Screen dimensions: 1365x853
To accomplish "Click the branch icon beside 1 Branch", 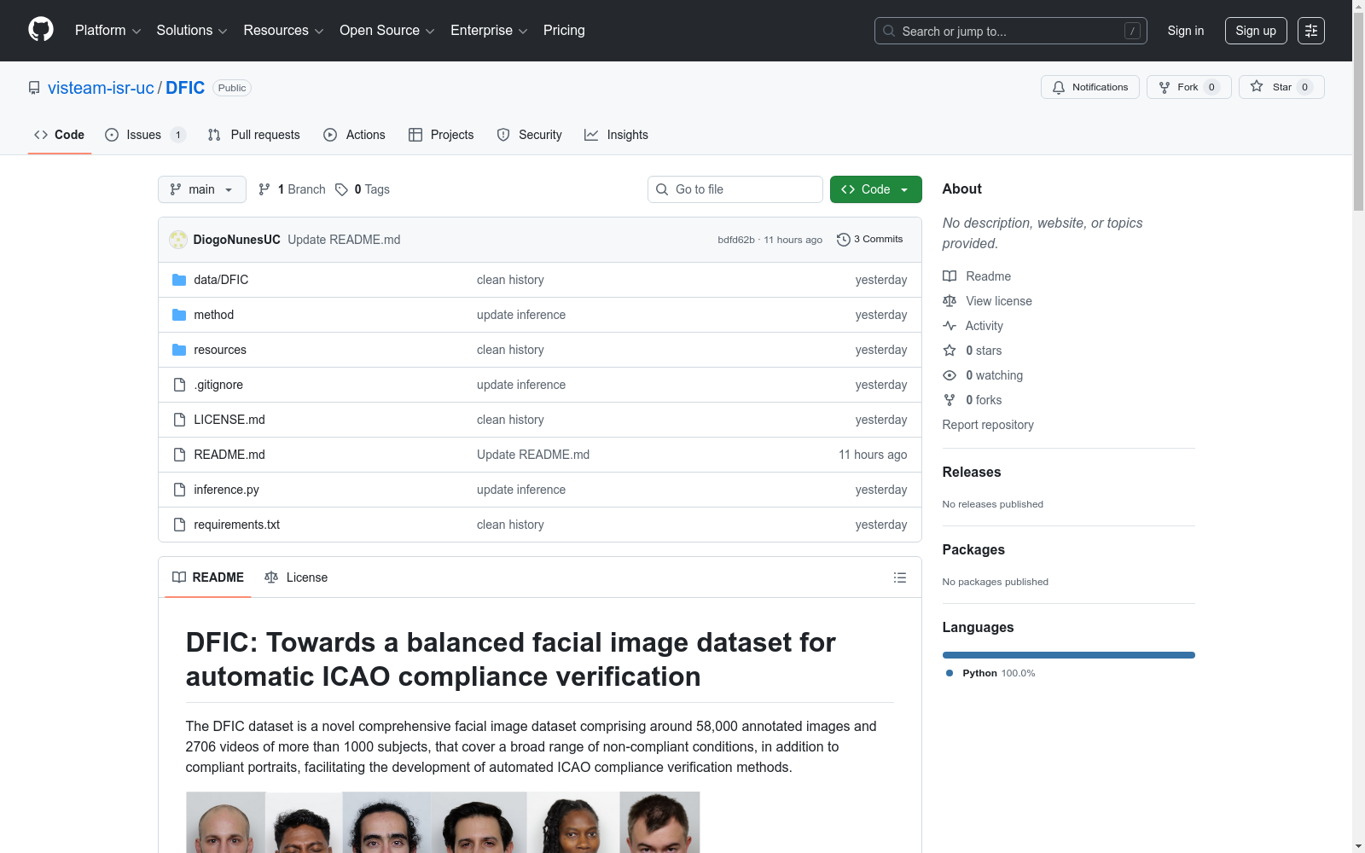I will pos(264,189).
